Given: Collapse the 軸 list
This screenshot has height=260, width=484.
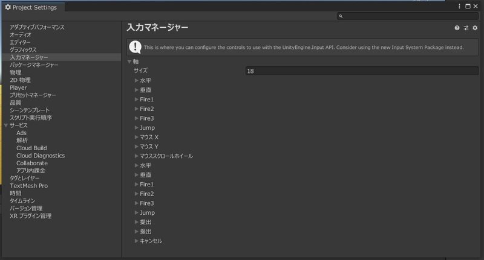Looking at the screenshot, I should 129,62.
